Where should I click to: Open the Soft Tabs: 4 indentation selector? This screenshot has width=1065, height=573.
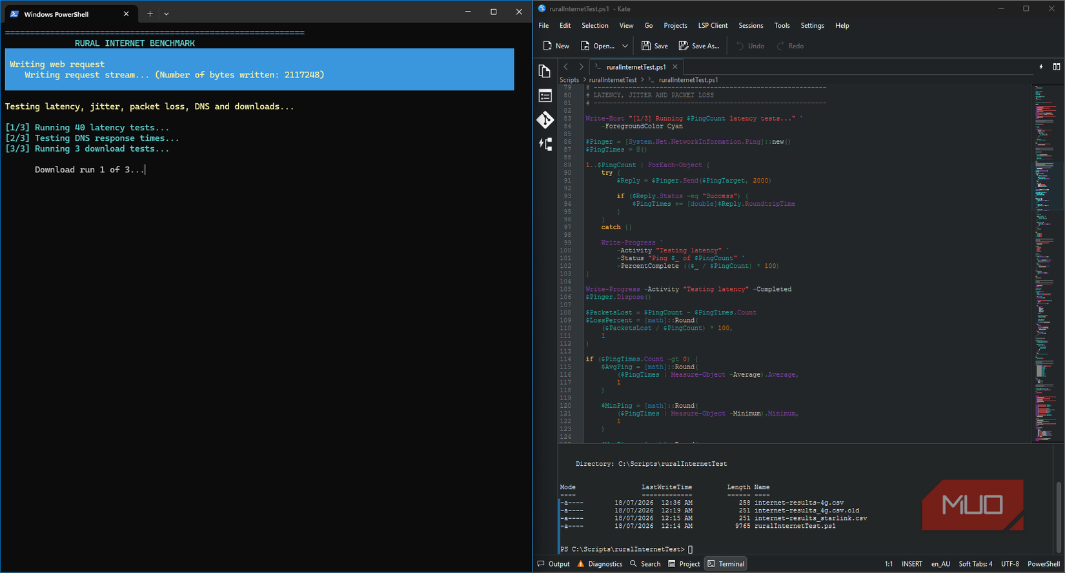point(975,564)
